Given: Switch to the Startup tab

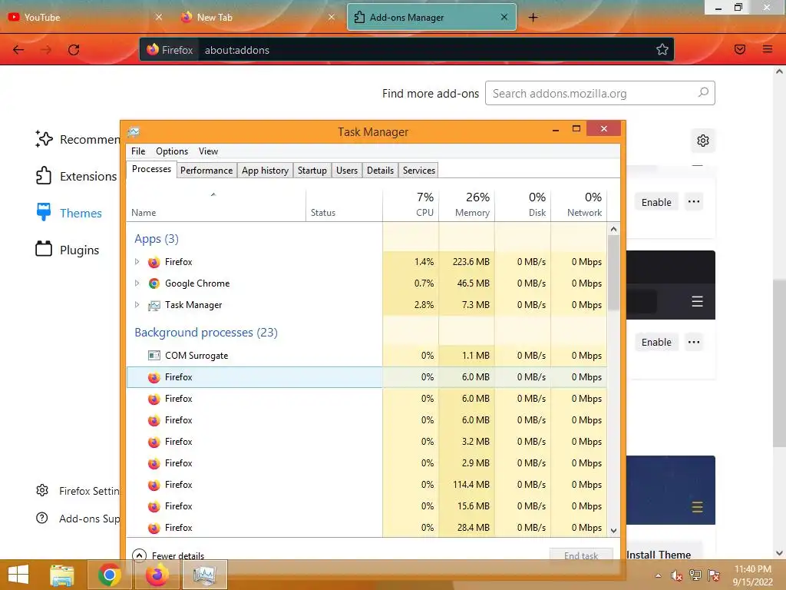Looking at the screenshot, I should click(x=312, y=170).
